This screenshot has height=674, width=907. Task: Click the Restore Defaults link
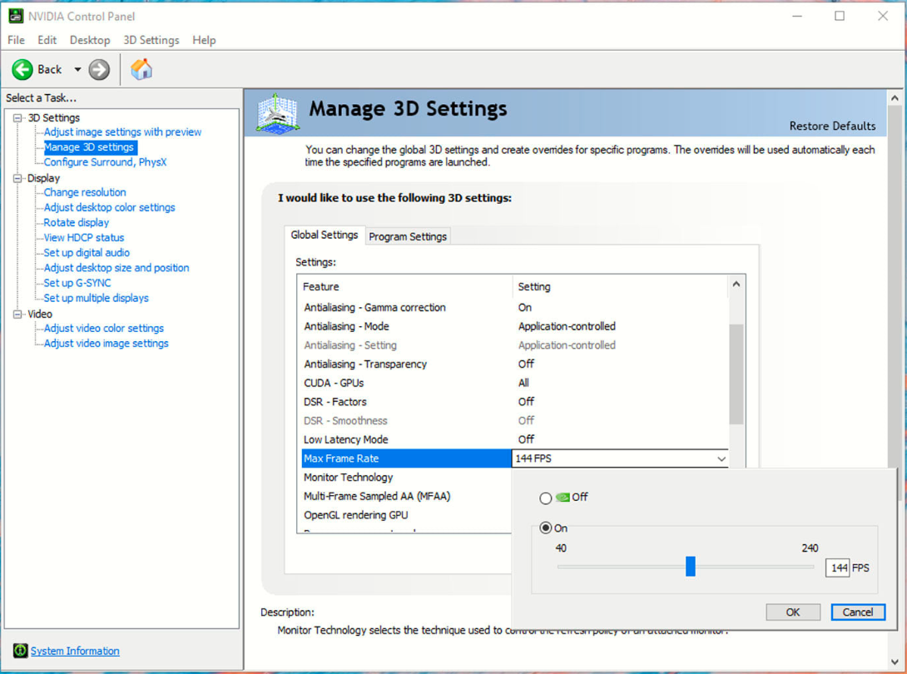click(832, 126)
